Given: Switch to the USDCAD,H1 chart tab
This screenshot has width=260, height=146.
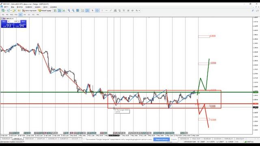Looking at the screenshot, I should point(29,139).
